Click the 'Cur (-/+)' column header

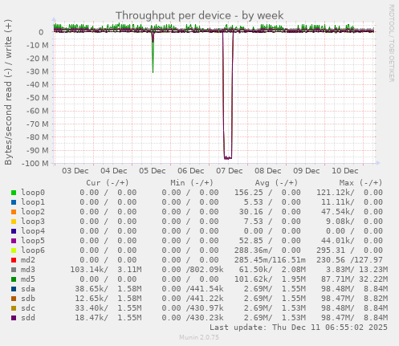point(108,183)
